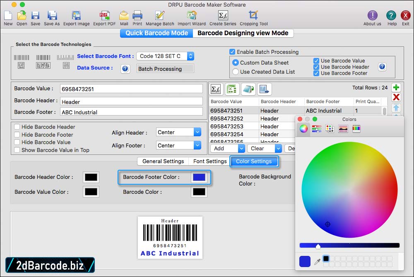Open the About us dialog
414x277 pixels.
tap(372, 16)
